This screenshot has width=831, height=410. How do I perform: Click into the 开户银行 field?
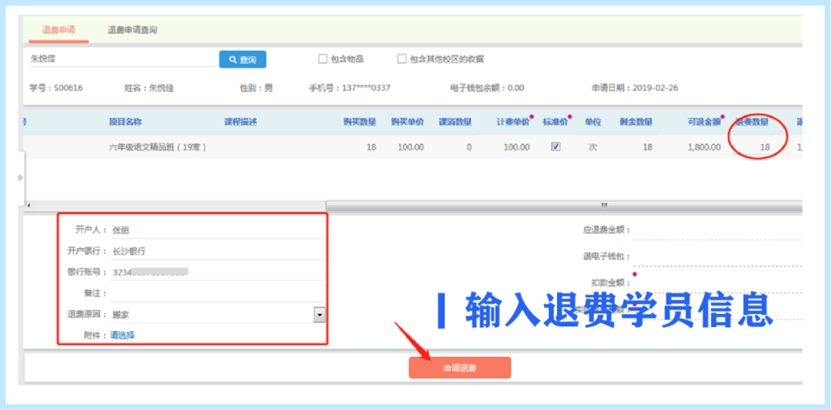coord(215,251)
